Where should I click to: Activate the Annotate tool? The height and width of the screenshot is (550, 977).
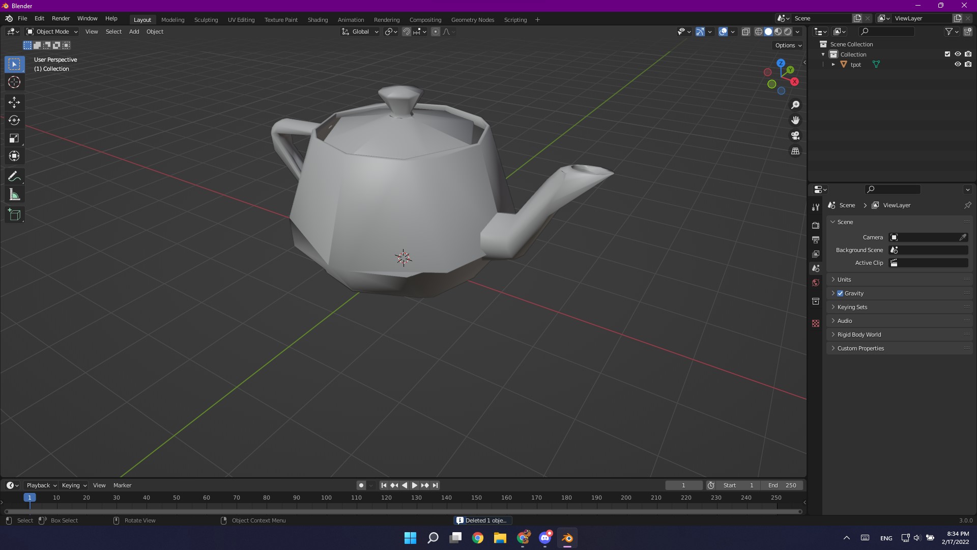coord(14,176)
